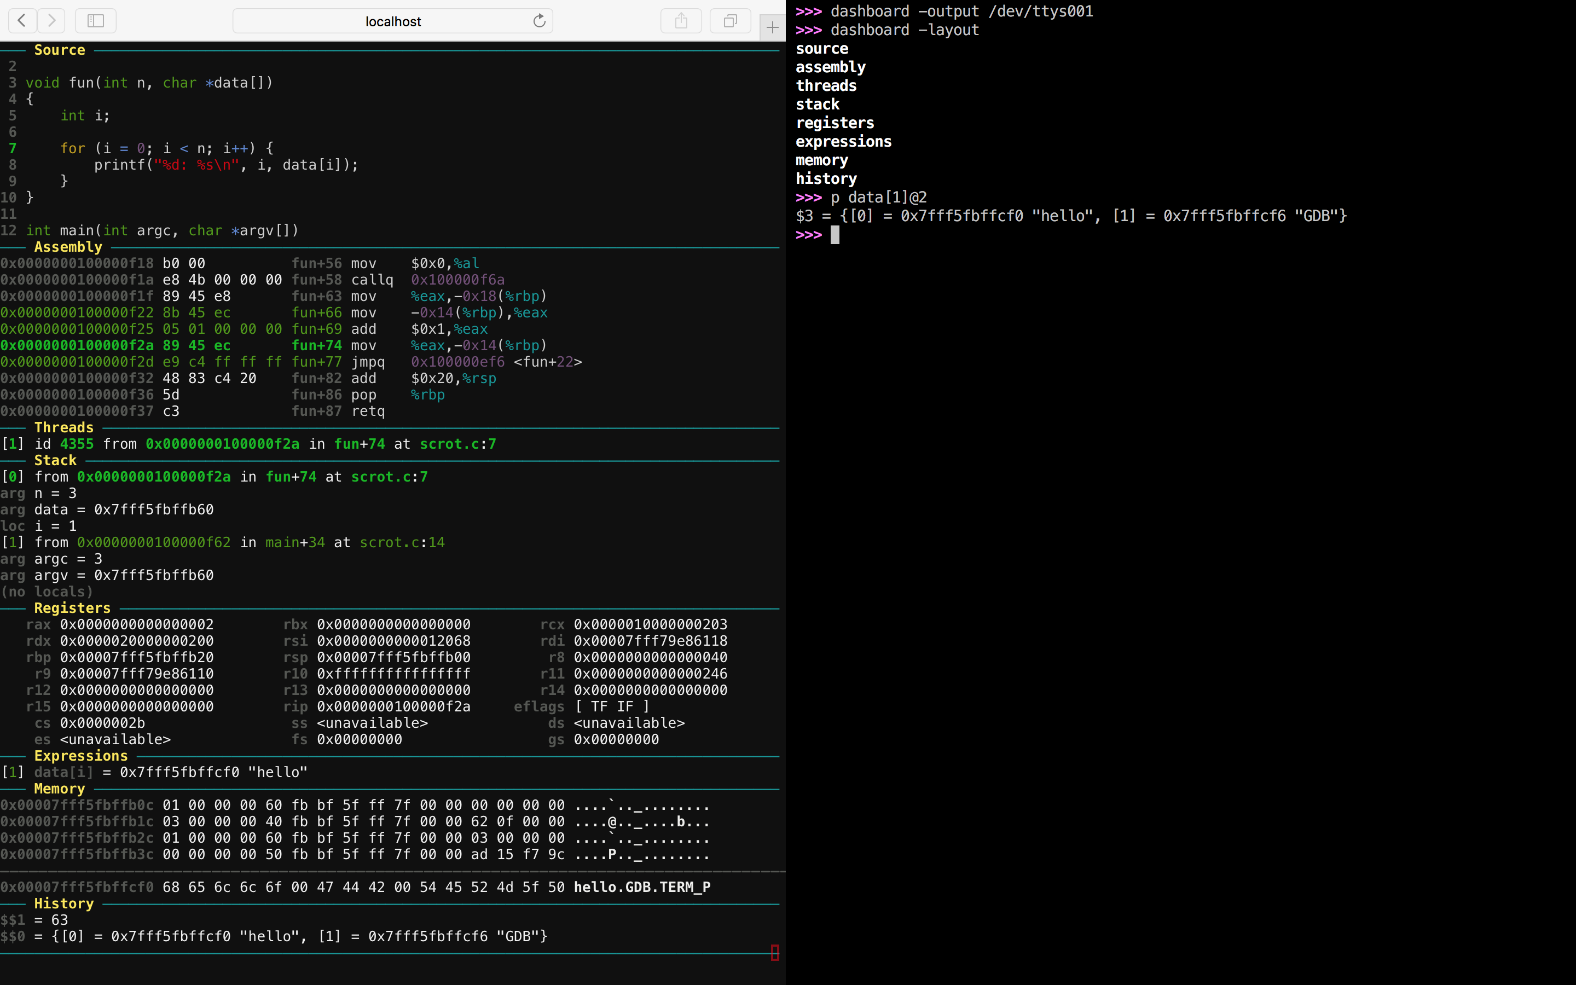The image size is (1576, 985).
Task: Click the Assembly section header
Action: (x=68, y=247)
